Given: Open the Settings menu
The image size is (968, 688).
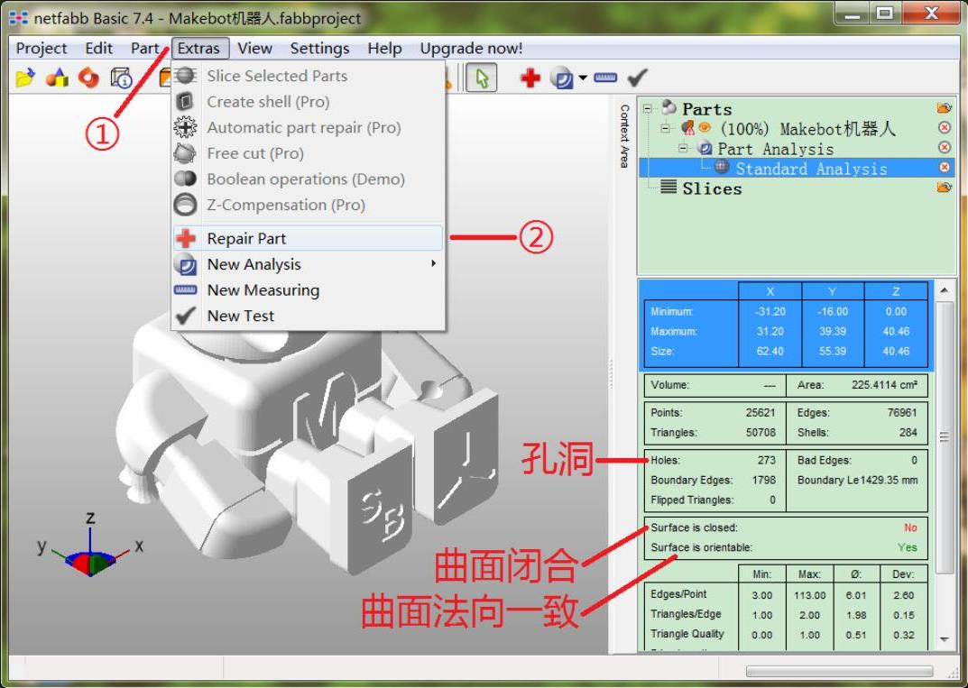Looking at the screenshot, I should tap(319, 48).
